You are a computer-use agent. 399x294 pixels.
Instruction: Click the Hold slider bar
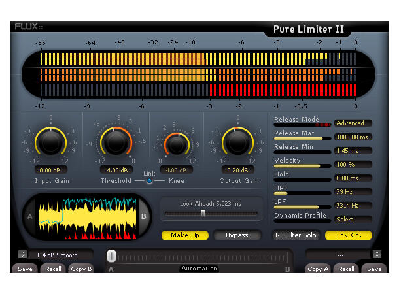coord(302,180)
